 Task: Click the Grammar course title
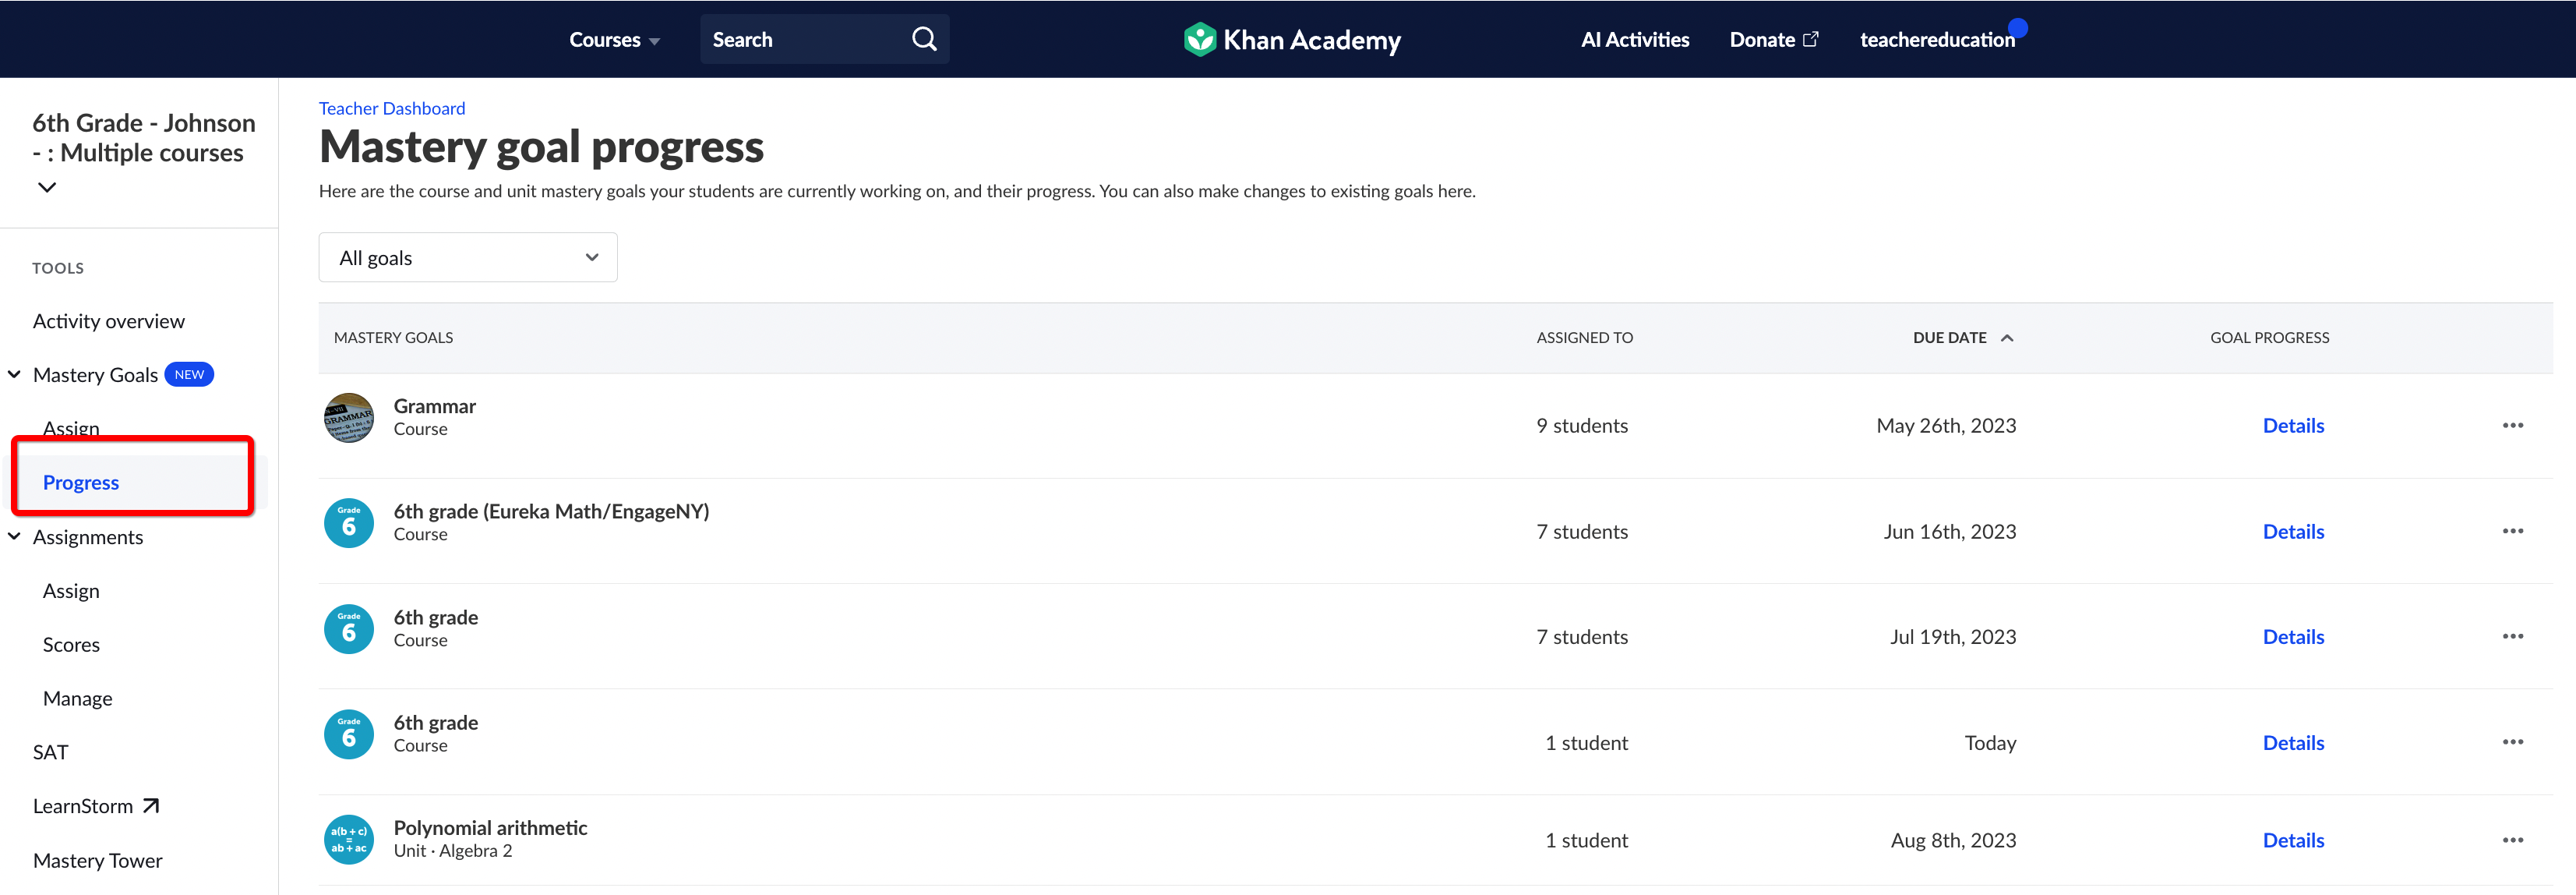[434, 406]
